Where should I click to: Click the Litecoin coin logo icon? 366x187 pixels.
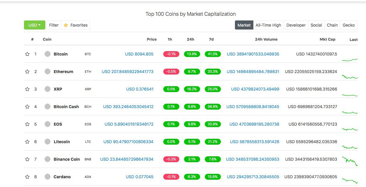[x=47, y=142]
